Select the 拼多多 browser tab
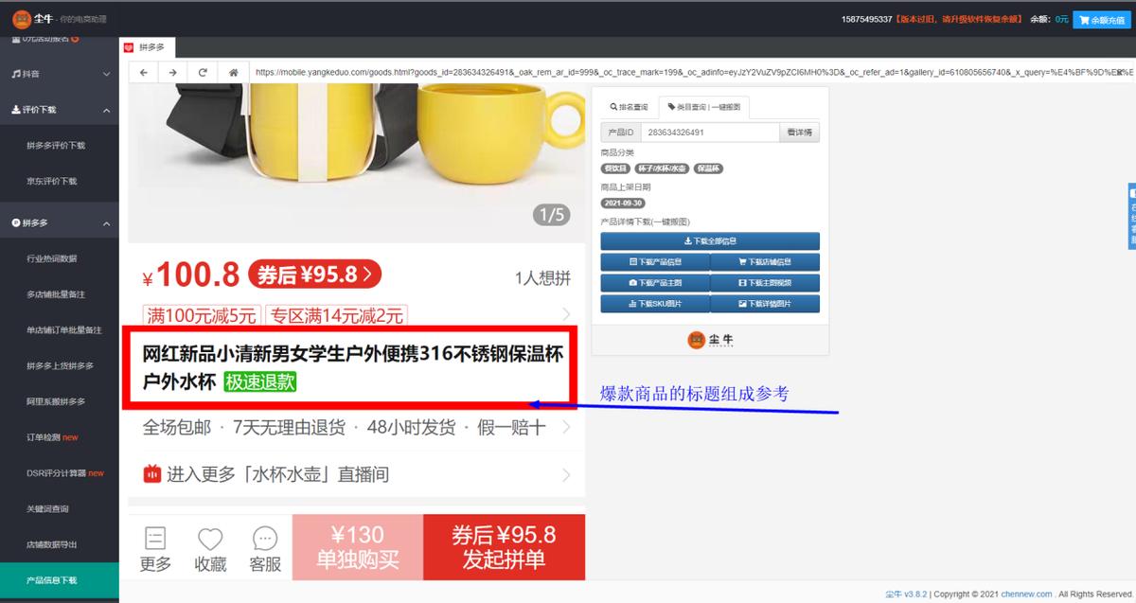1136x603 pixels. click(x=150, y=44)
